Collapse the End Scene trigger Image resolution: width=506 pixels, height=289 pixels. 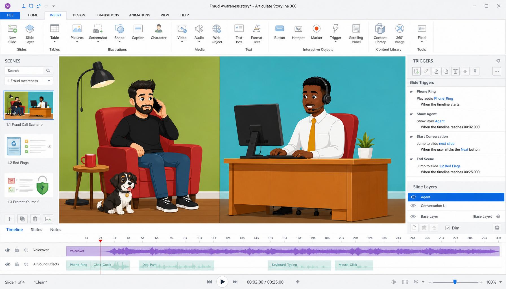click(412, 159)
